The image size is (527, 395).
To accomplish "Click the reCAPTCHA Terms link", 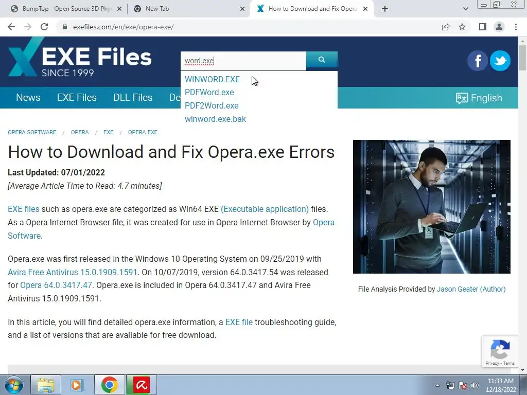I will pyautogui.click(x=509, y=363).
